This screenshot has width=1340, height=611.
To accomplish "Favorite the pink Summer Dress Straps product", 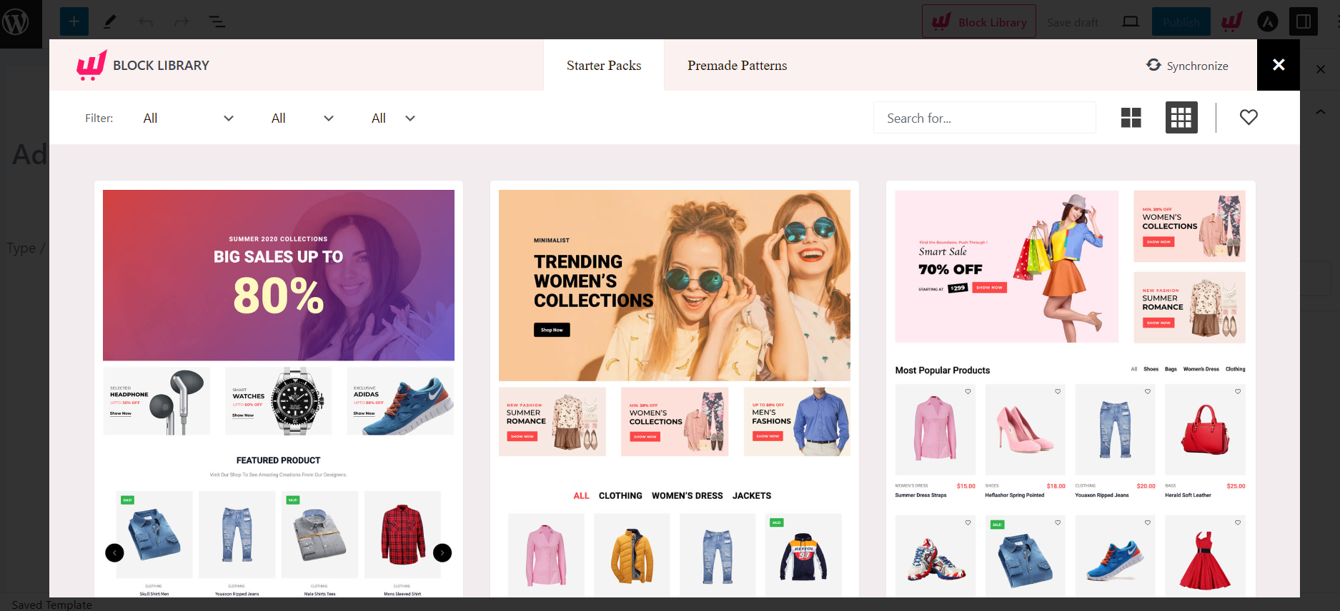I will pyautogui.click(x=968, y=391).
